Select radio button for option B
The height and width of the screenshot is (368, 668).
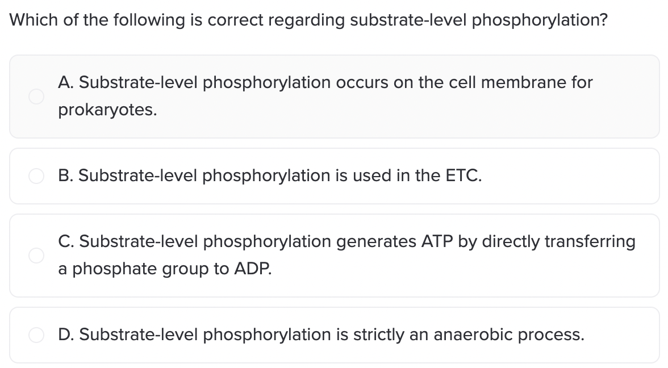pyautogui.click(x=36, y=176)
